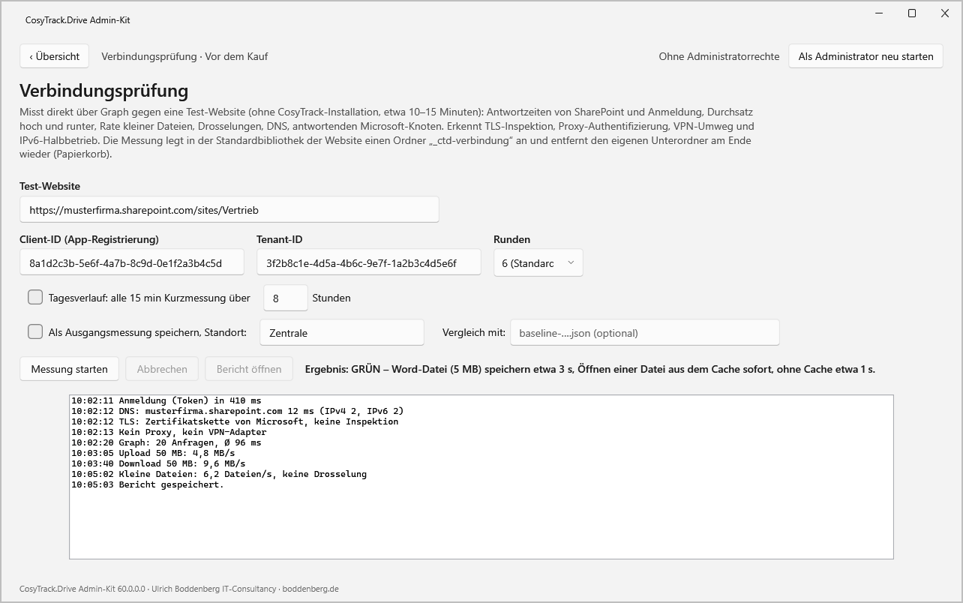
Task: Click the Abbrechen button
Action: (162, 369)
